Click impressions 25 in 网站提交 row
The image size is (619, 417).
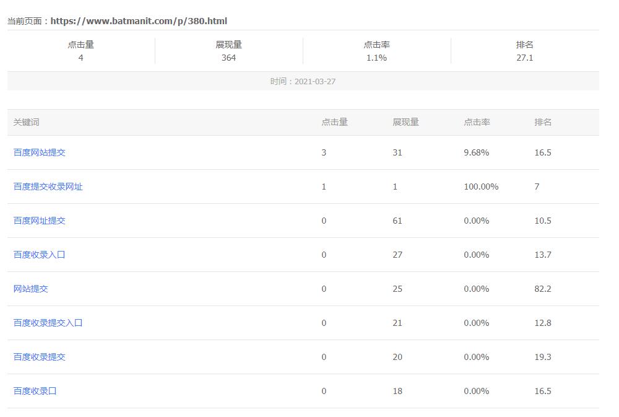coord(397,289)
